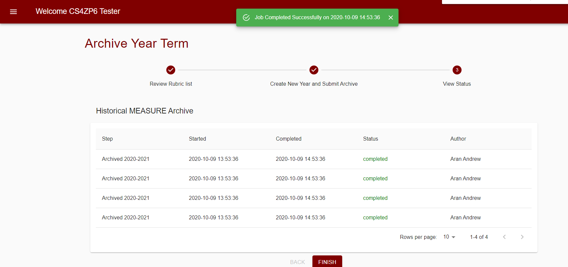Click the success checkmark icon in notification

tap(246, 18)
